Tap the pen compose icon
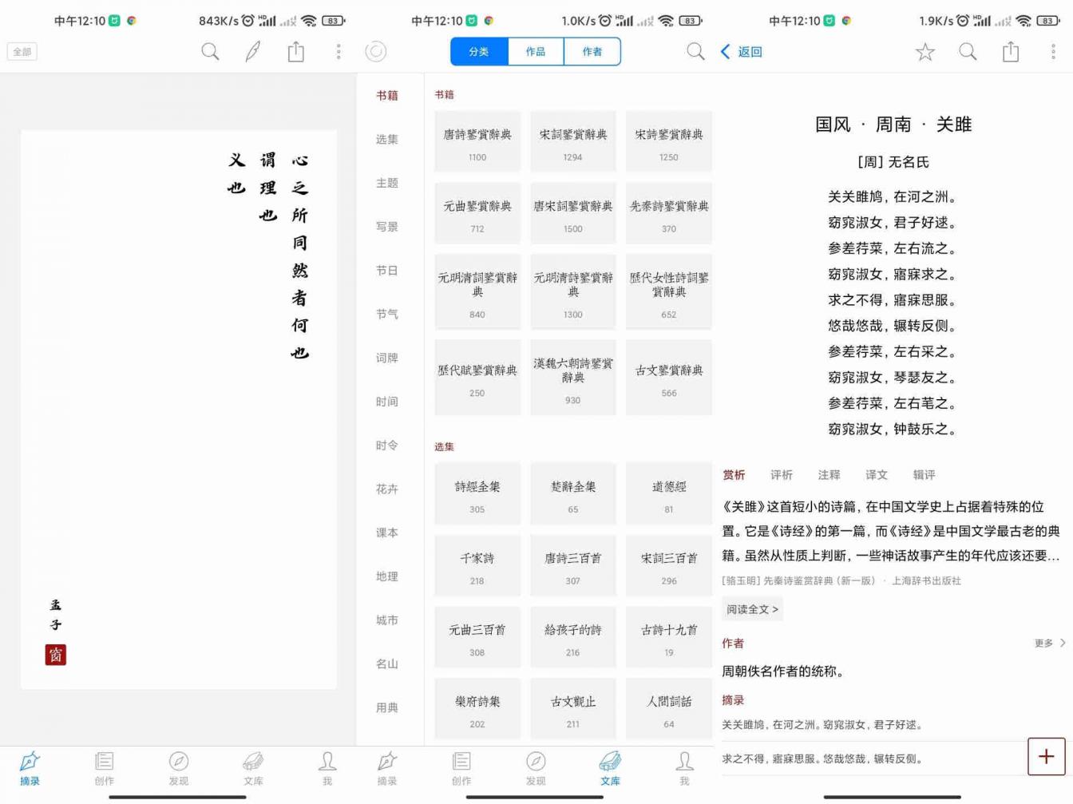 pos(252,51)
